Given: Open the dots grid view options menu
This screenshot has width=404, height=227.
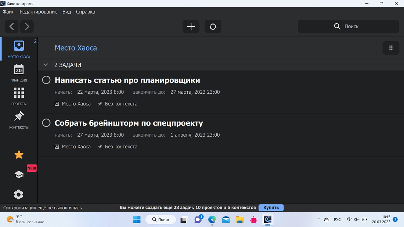Looking at the screenshot, I should 391,48.
